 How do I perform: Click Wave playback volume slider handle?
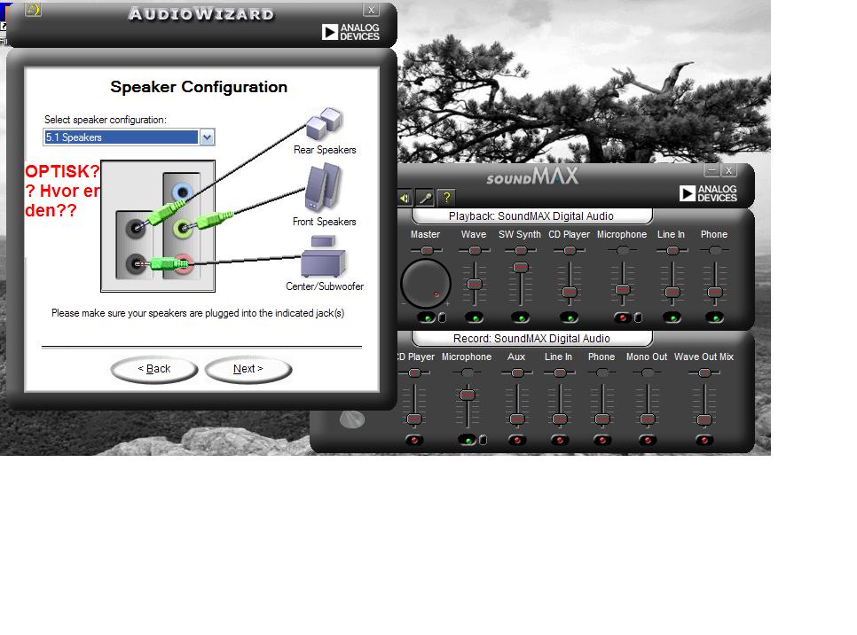475,284
